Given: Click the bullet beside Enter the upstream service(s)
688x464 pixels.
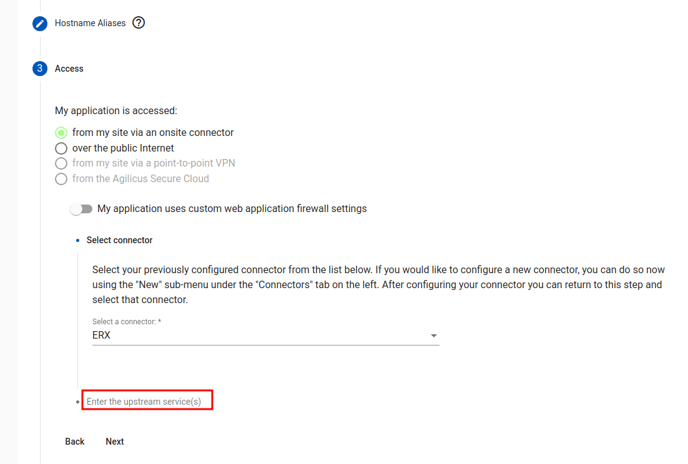Looking at the screenshot, I should [x=77, y=402].
